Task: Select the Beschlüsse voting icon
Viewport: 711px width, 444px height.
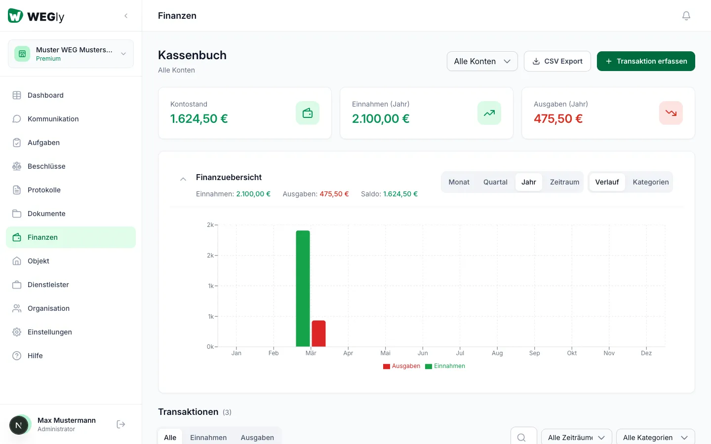Action: pyautogui.click(x=16, y=166)
